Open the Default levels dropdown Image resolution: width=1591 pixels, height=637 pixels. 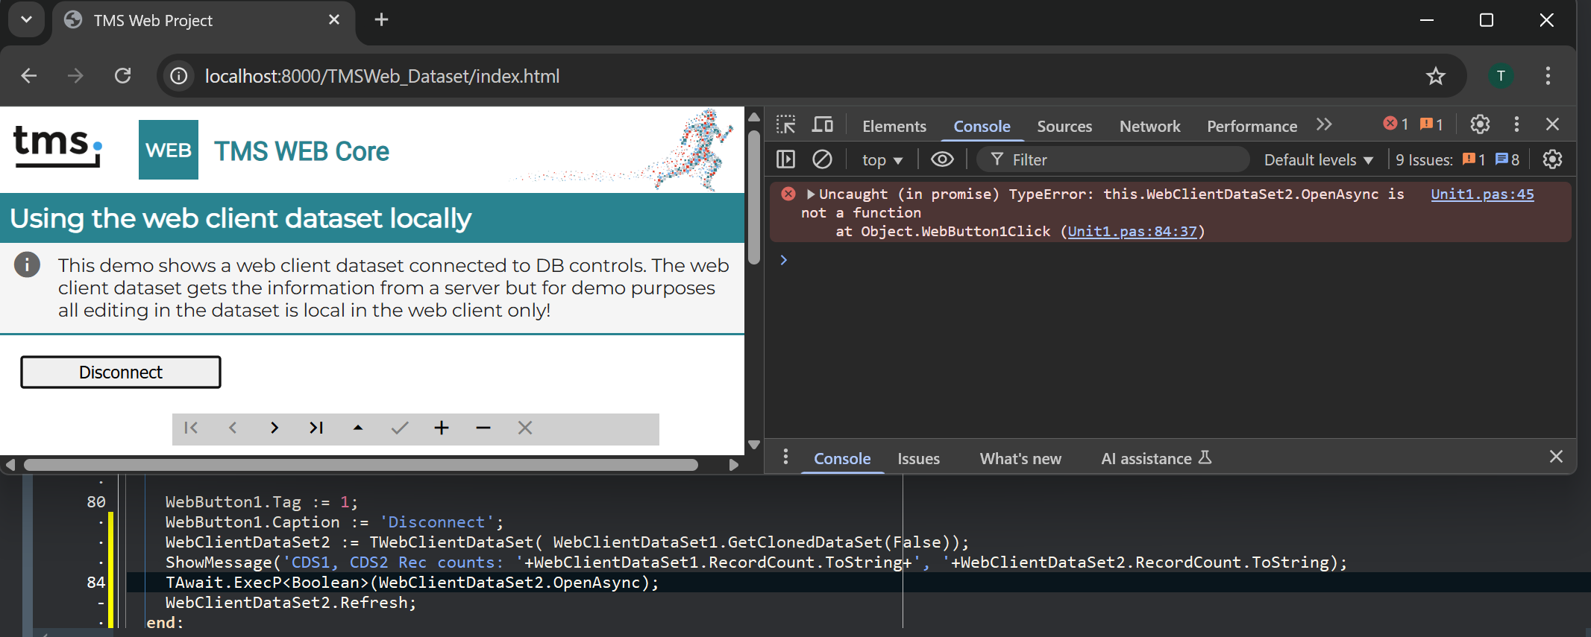coord(1318,160)
